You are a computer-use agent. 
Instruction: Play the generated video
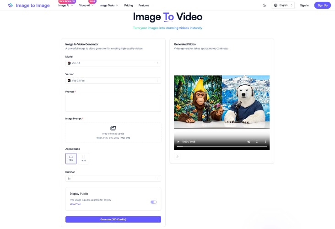(178, 142)
